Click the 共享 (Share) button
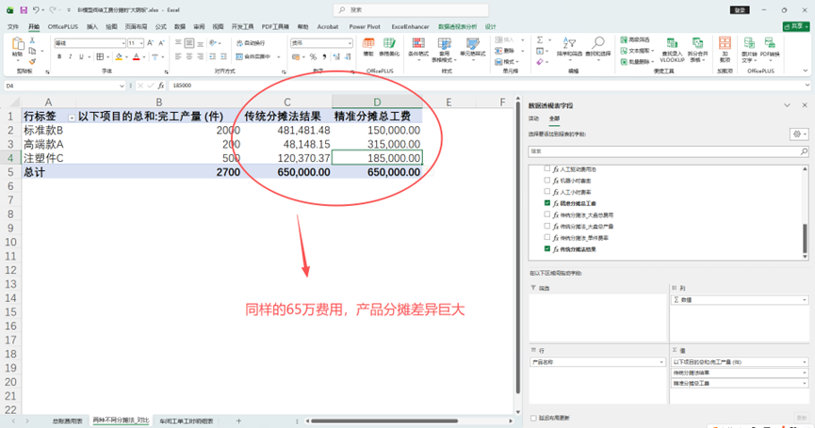 tap(795, 26)
